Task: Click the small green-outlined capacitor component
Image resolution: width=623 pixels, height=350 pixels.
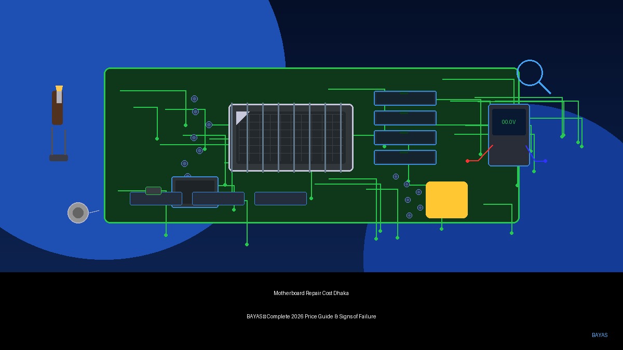Action: coord(153,191)
